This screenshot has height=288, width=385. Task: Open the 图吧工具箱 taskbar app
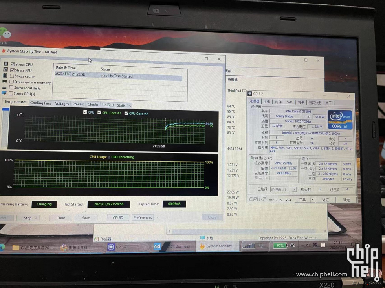coord(74,248)
